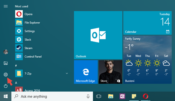Click the '#' letter group header
The width and height of the screenshot is (175, 101).
pyautogui.click(x=16, y=66)
